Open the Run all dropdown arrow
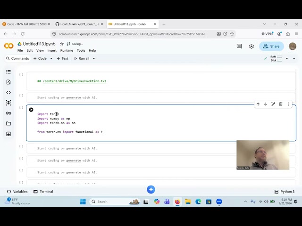This screenshot has height=226, width=302. click(94, 58)
